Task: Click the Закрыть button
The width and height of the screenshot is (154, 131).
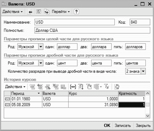Action: click(143, 125)
